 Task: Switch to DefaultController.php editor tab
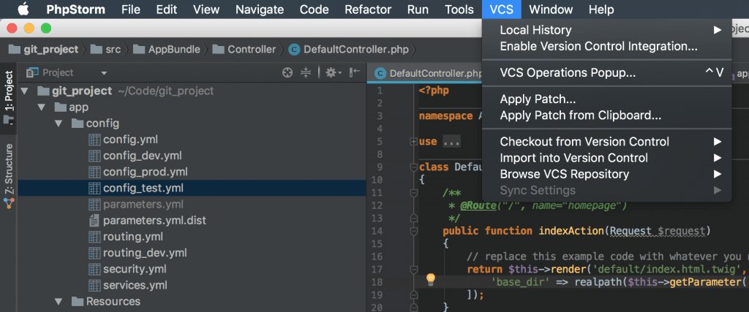click(429, 74)
